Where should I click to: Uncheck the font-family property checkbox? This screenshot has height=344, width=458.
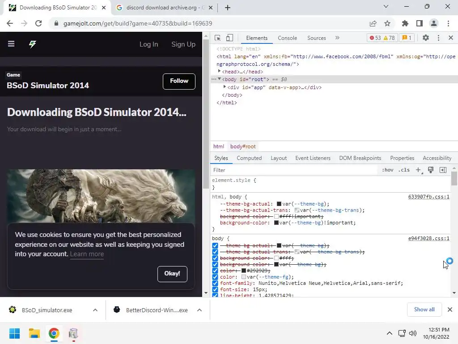pos(215,284)
